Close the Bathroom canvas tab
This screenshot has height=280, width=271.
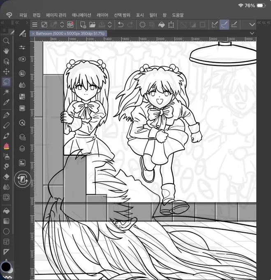[x=33, y=34]
